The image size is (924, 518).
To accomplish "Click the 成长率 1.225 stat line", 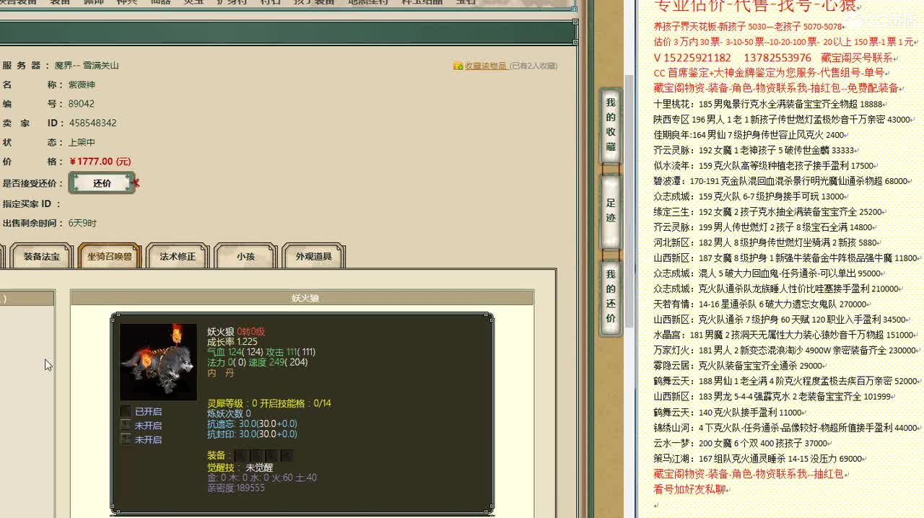I will pyautogui.click(x=232, y=341).
